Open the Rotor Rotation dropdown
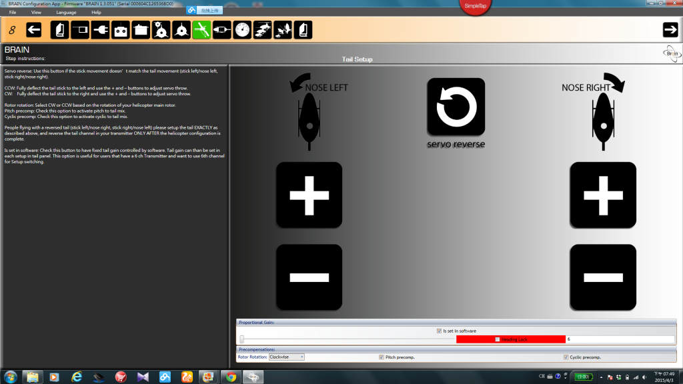The image size is (683, 384). point(287,357)
